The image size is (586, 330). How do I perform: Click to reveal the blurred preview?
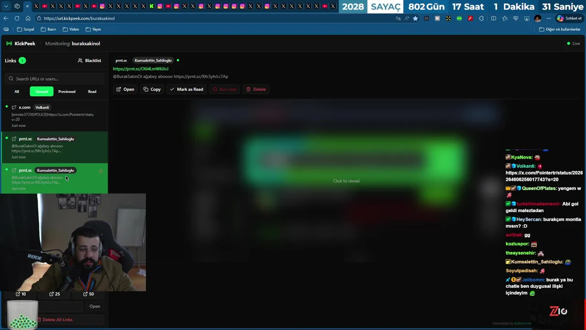pyautogui.click(x=346, y=181)
